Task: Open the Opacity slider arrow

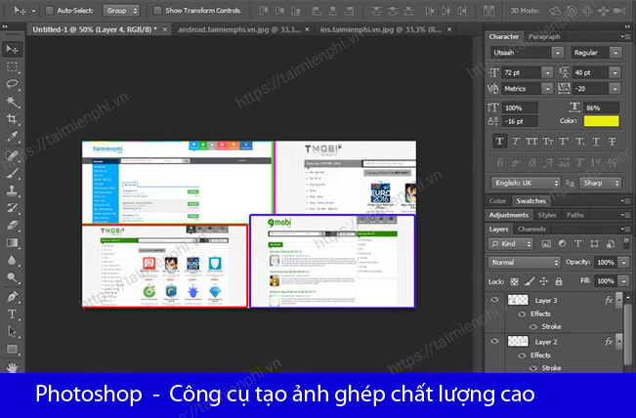Action: (624, 263)
